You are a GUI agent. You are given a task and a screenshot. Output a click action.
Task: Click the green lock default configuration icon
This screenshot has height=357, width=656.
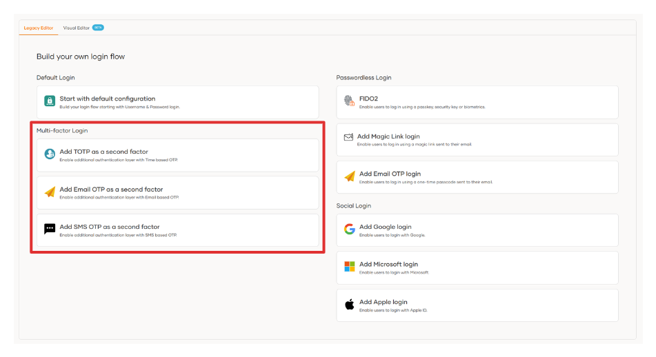(x=50, y=101)
